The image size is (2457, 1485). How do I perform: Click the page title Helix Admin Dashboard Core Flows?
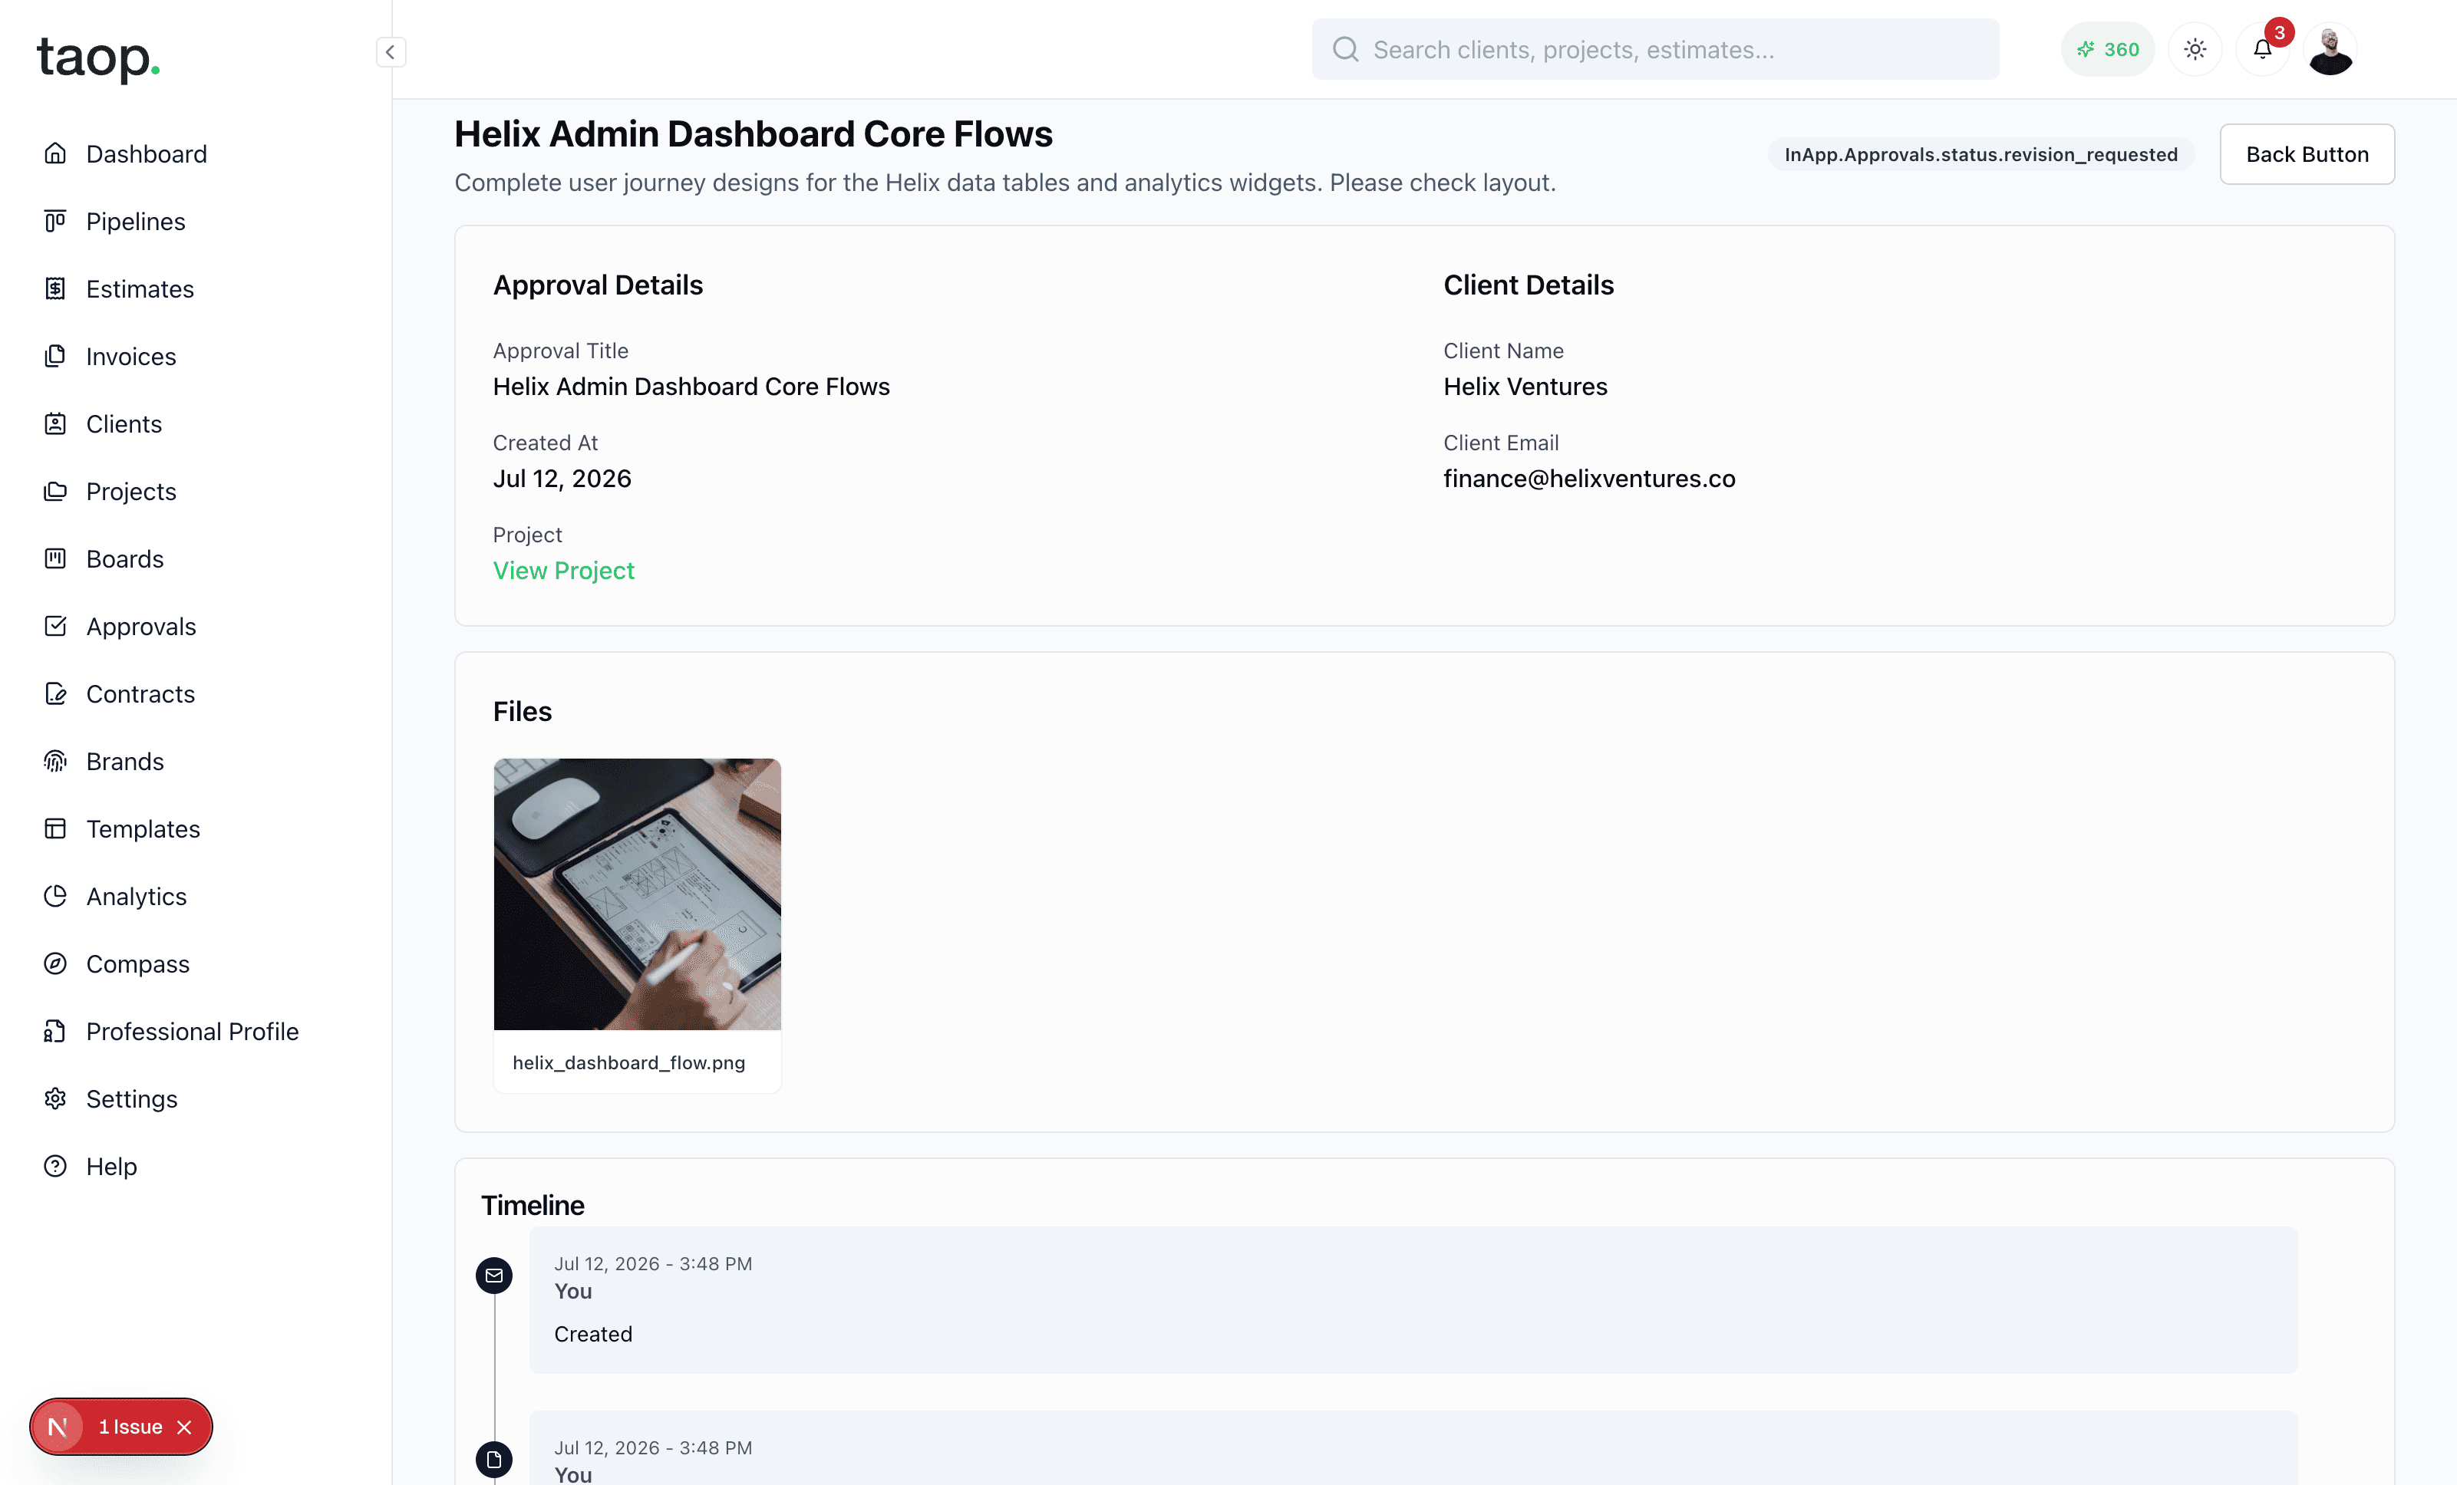pos(753,133)
